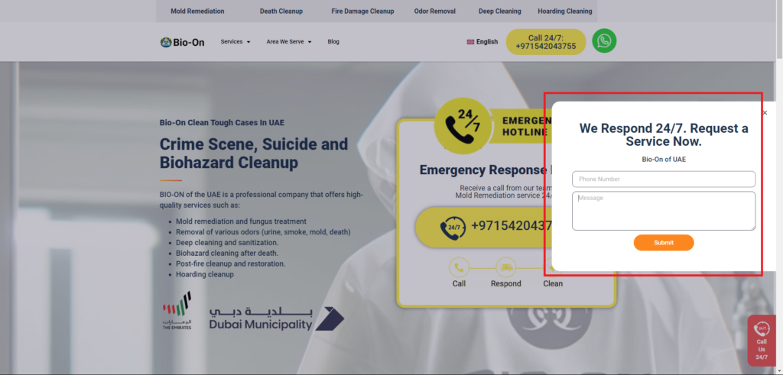
Task: Open Fire Damage Cleanup page
Action: (362, 11)
